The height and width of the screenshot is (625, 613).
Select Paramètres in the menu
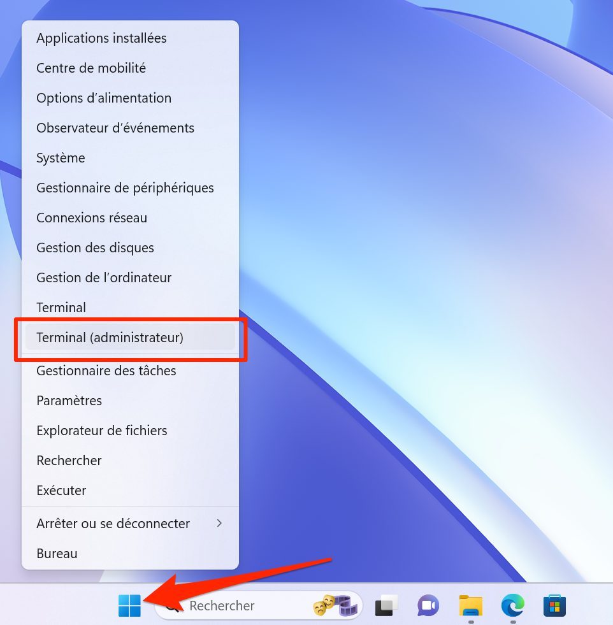pos(130,401)
